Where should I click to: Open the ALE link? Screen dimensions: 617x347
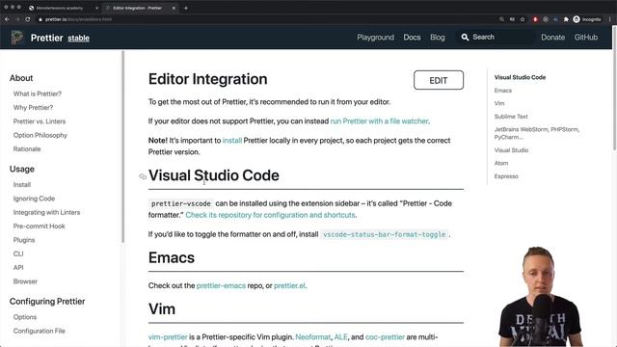(340, 336)
